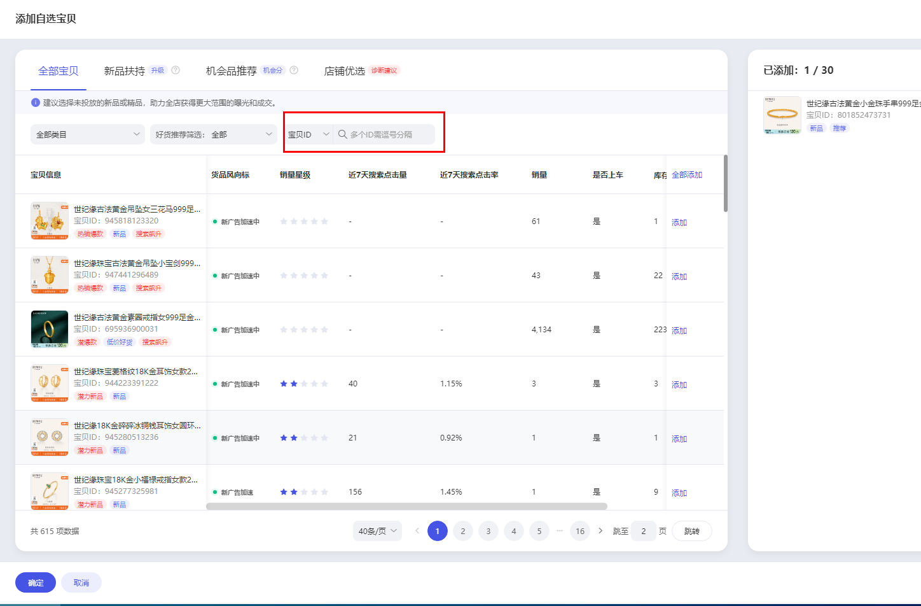Click the 取消 cancel button
This screenshot has width=921, height=606.
(x=81, y=582)
